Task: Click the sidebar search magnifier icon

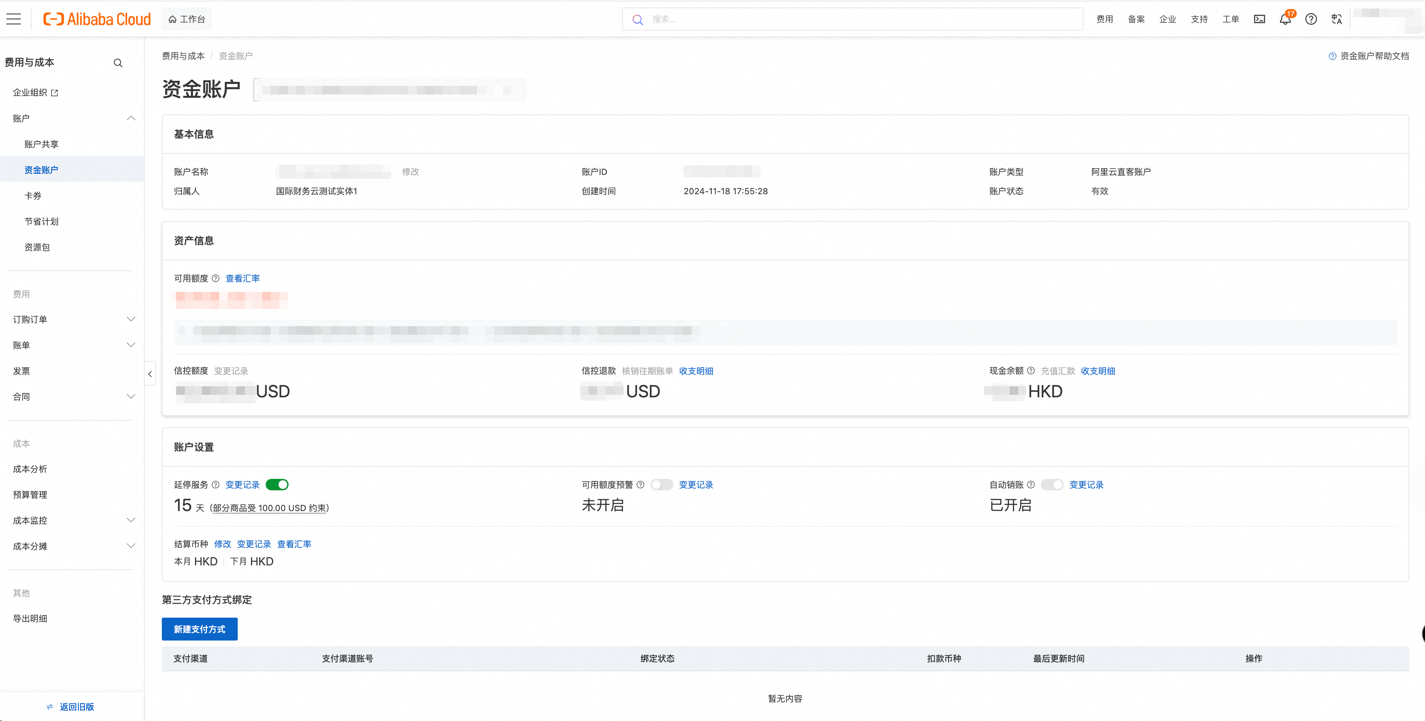Action: pyautogui.click(x=118, y=63)
